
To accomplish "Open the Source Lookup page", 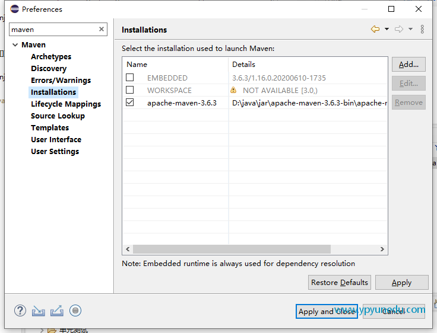I will click(x=58, y=116).
